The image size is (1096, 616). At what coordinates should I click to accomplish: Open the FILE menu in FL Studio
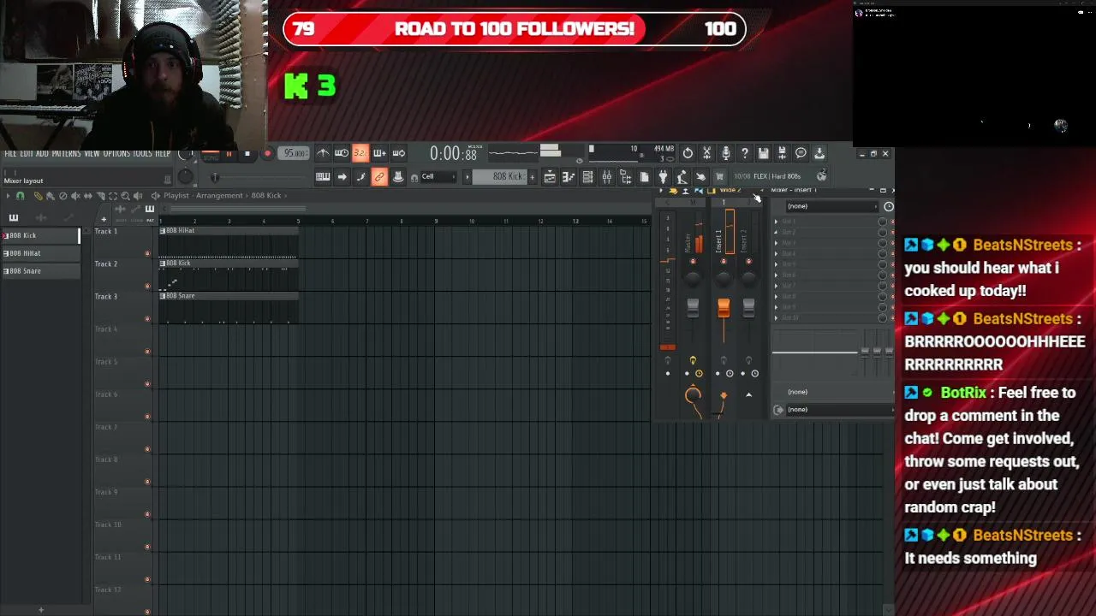tap(10, 153)
